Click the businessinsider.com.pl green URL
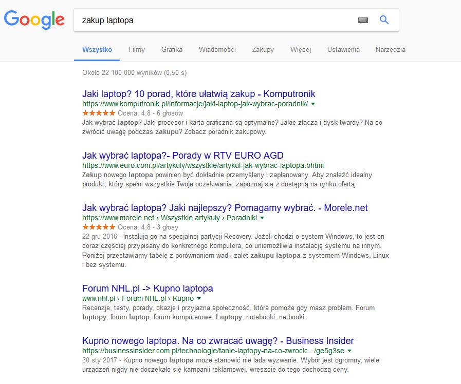 tap(213, 351)
